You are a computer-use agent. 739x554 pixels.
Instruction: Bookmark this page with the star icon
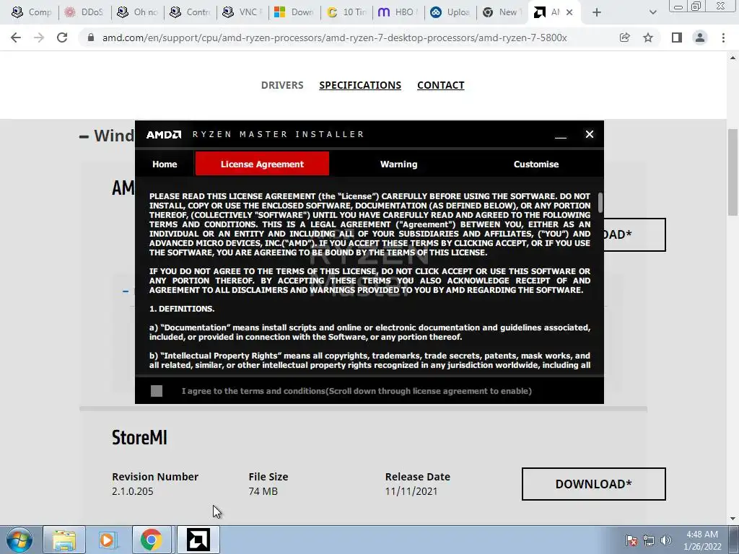[x=648, y=38]
